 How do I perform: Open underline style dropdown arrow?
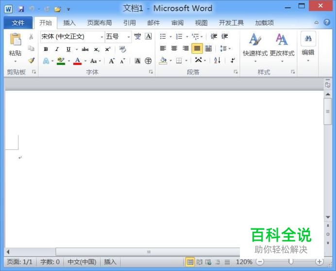[77, 49]
